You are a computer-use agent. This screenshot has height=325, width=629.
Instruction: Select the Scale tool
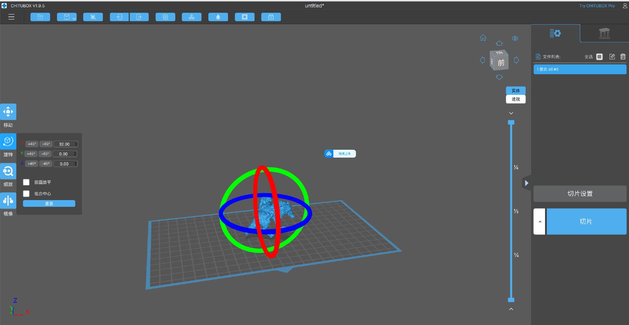[8, 171]
